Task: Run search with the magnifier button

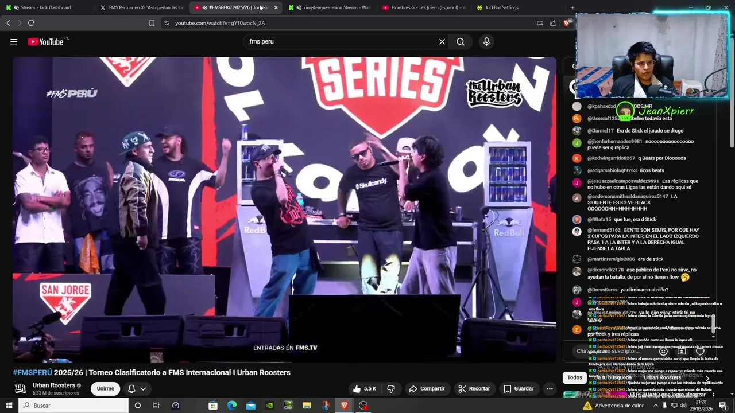Action: [x=461, y=42]
